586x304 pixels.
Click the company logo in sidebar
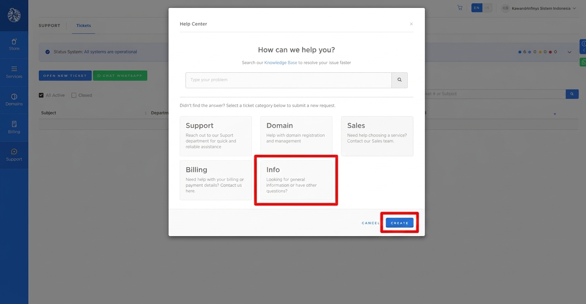tap(14, 15)
